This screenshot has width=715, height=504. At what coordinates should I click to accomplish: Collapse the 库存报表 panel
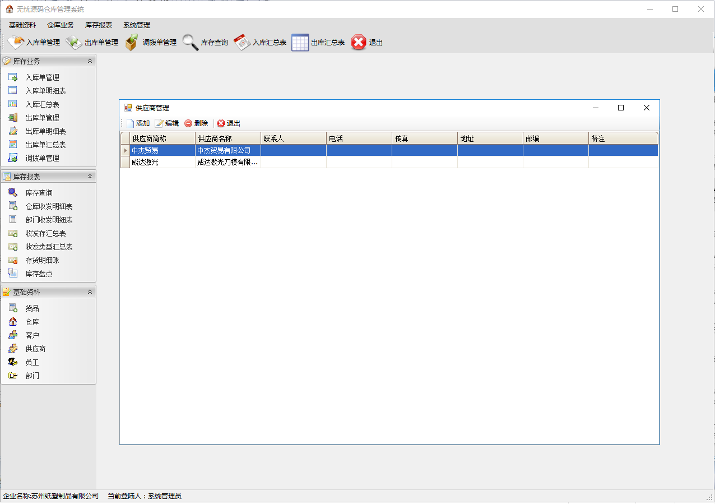tap(90, 176)
